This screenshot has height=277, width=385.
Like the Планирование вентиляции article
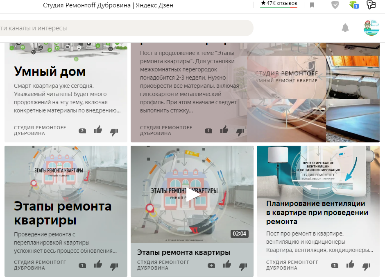tap(350, 264)
